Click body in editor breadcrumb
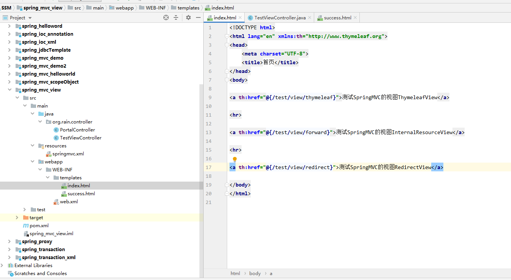This screenshot has height=280, width=511. tap(255, 274)
